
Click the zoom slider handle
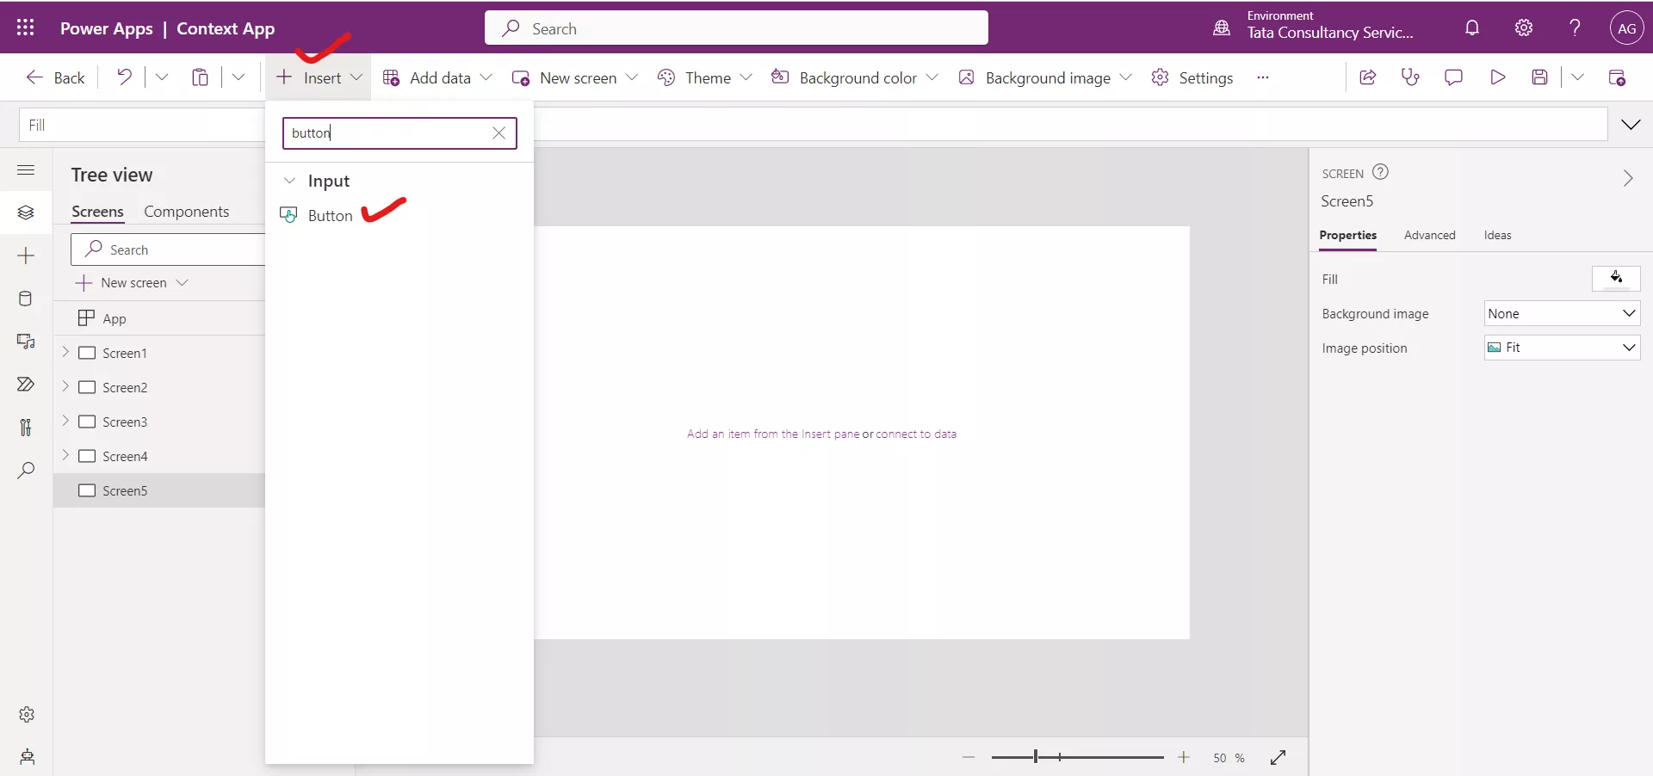1035,757
